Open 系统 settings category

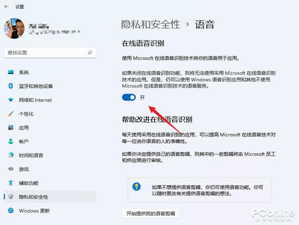(50, 72)
